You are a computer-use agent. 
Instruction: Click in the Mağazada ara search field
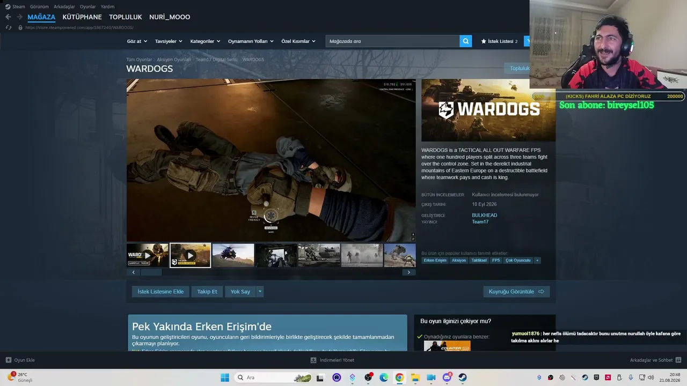point(392,41)
